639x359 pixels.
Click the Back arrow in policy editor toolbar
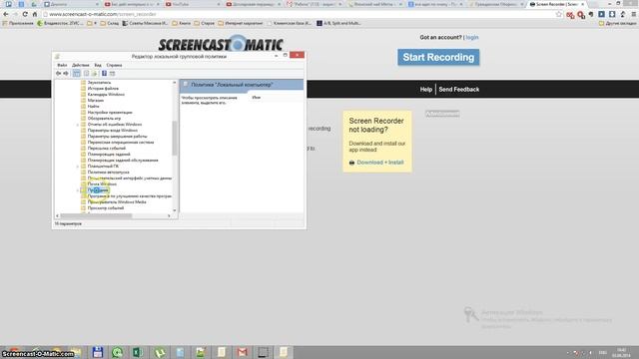click(58, 73)
